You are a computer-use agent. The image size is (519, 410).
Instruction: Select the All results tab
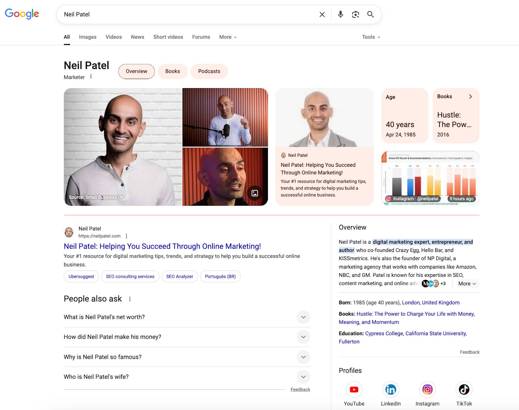tap(67, 37)
